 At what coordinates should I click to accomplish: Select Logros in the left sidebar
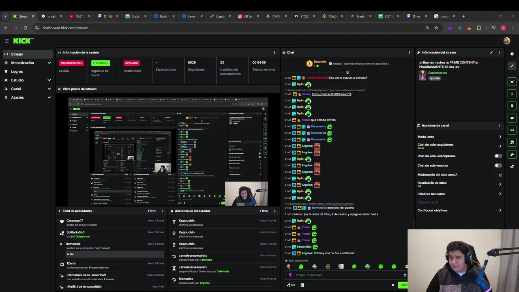28,71
